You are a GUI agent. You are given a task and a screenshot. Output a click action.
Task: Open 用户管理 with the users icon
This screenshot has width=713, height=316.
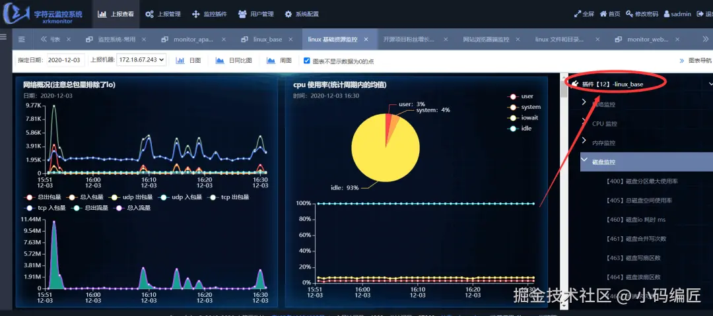click(256, 14)
